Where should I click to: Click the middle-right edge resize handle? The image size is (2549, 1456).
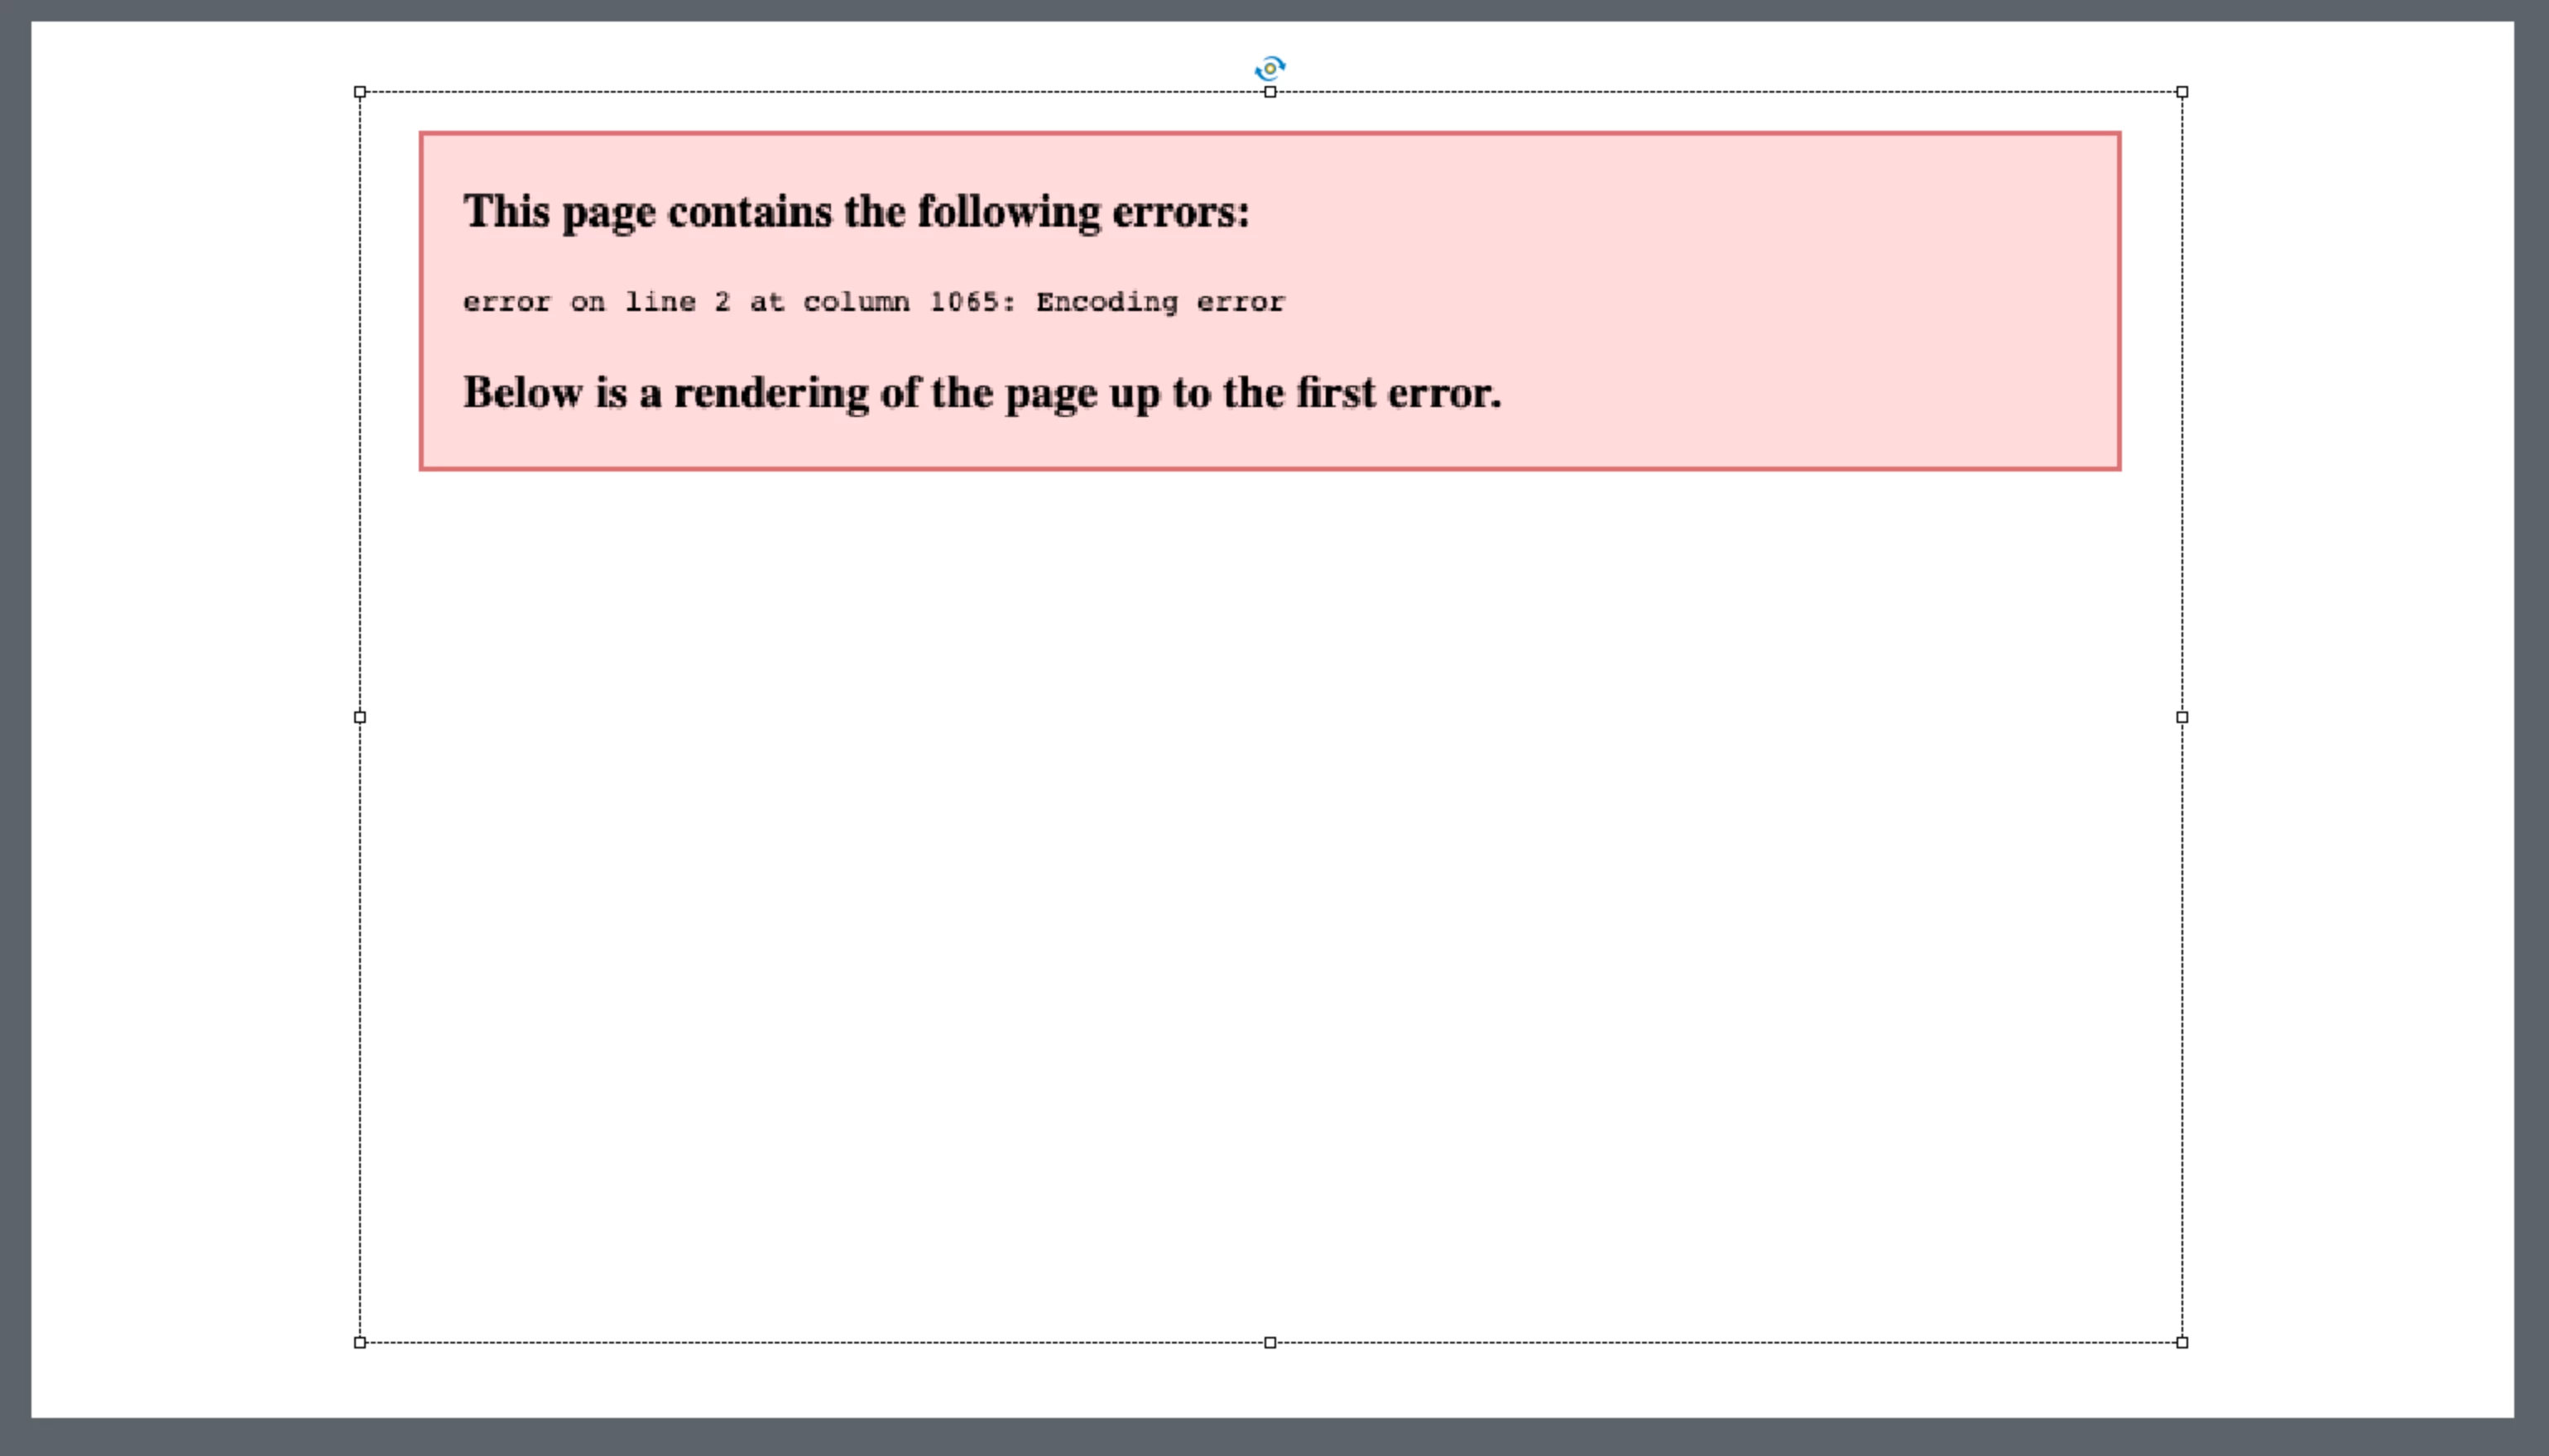tap(2182, 717)
